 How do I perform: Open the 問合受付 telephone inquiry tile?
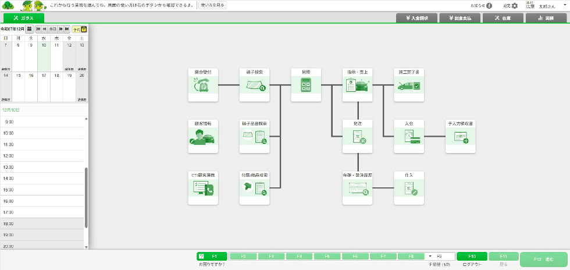point(203,85)
